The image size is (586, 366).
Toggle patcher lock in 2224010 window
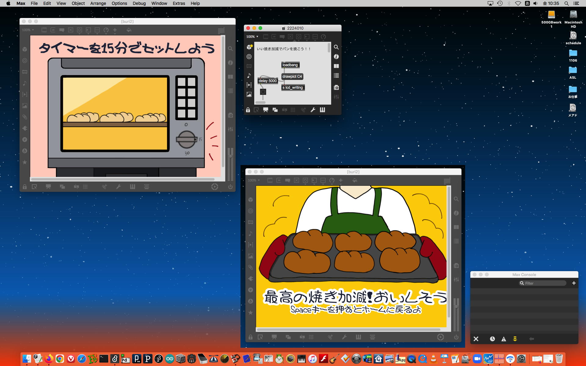coord(248,110)
